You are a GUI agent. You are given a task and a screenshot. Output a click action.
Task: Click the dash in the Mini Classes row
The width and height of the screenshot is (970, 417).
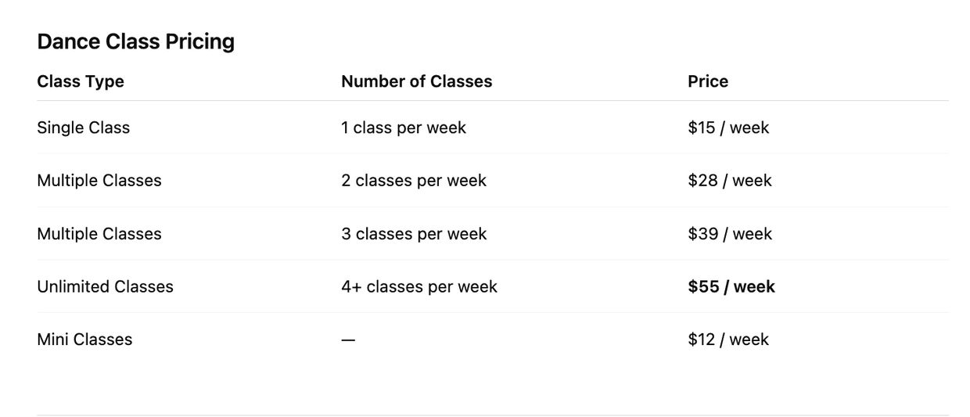pyautogui.click(x=348, y=340)
